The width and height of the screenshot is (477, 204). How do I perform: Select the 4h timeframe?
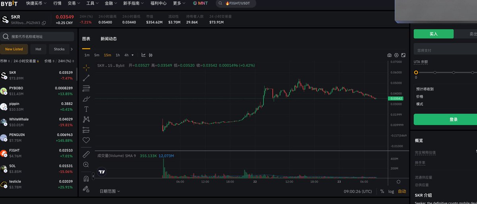tap(126, 55)
